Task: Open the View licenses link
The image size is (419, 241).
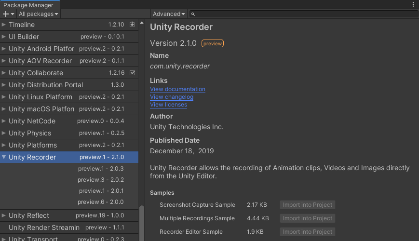Action: (x=169, y=105)
